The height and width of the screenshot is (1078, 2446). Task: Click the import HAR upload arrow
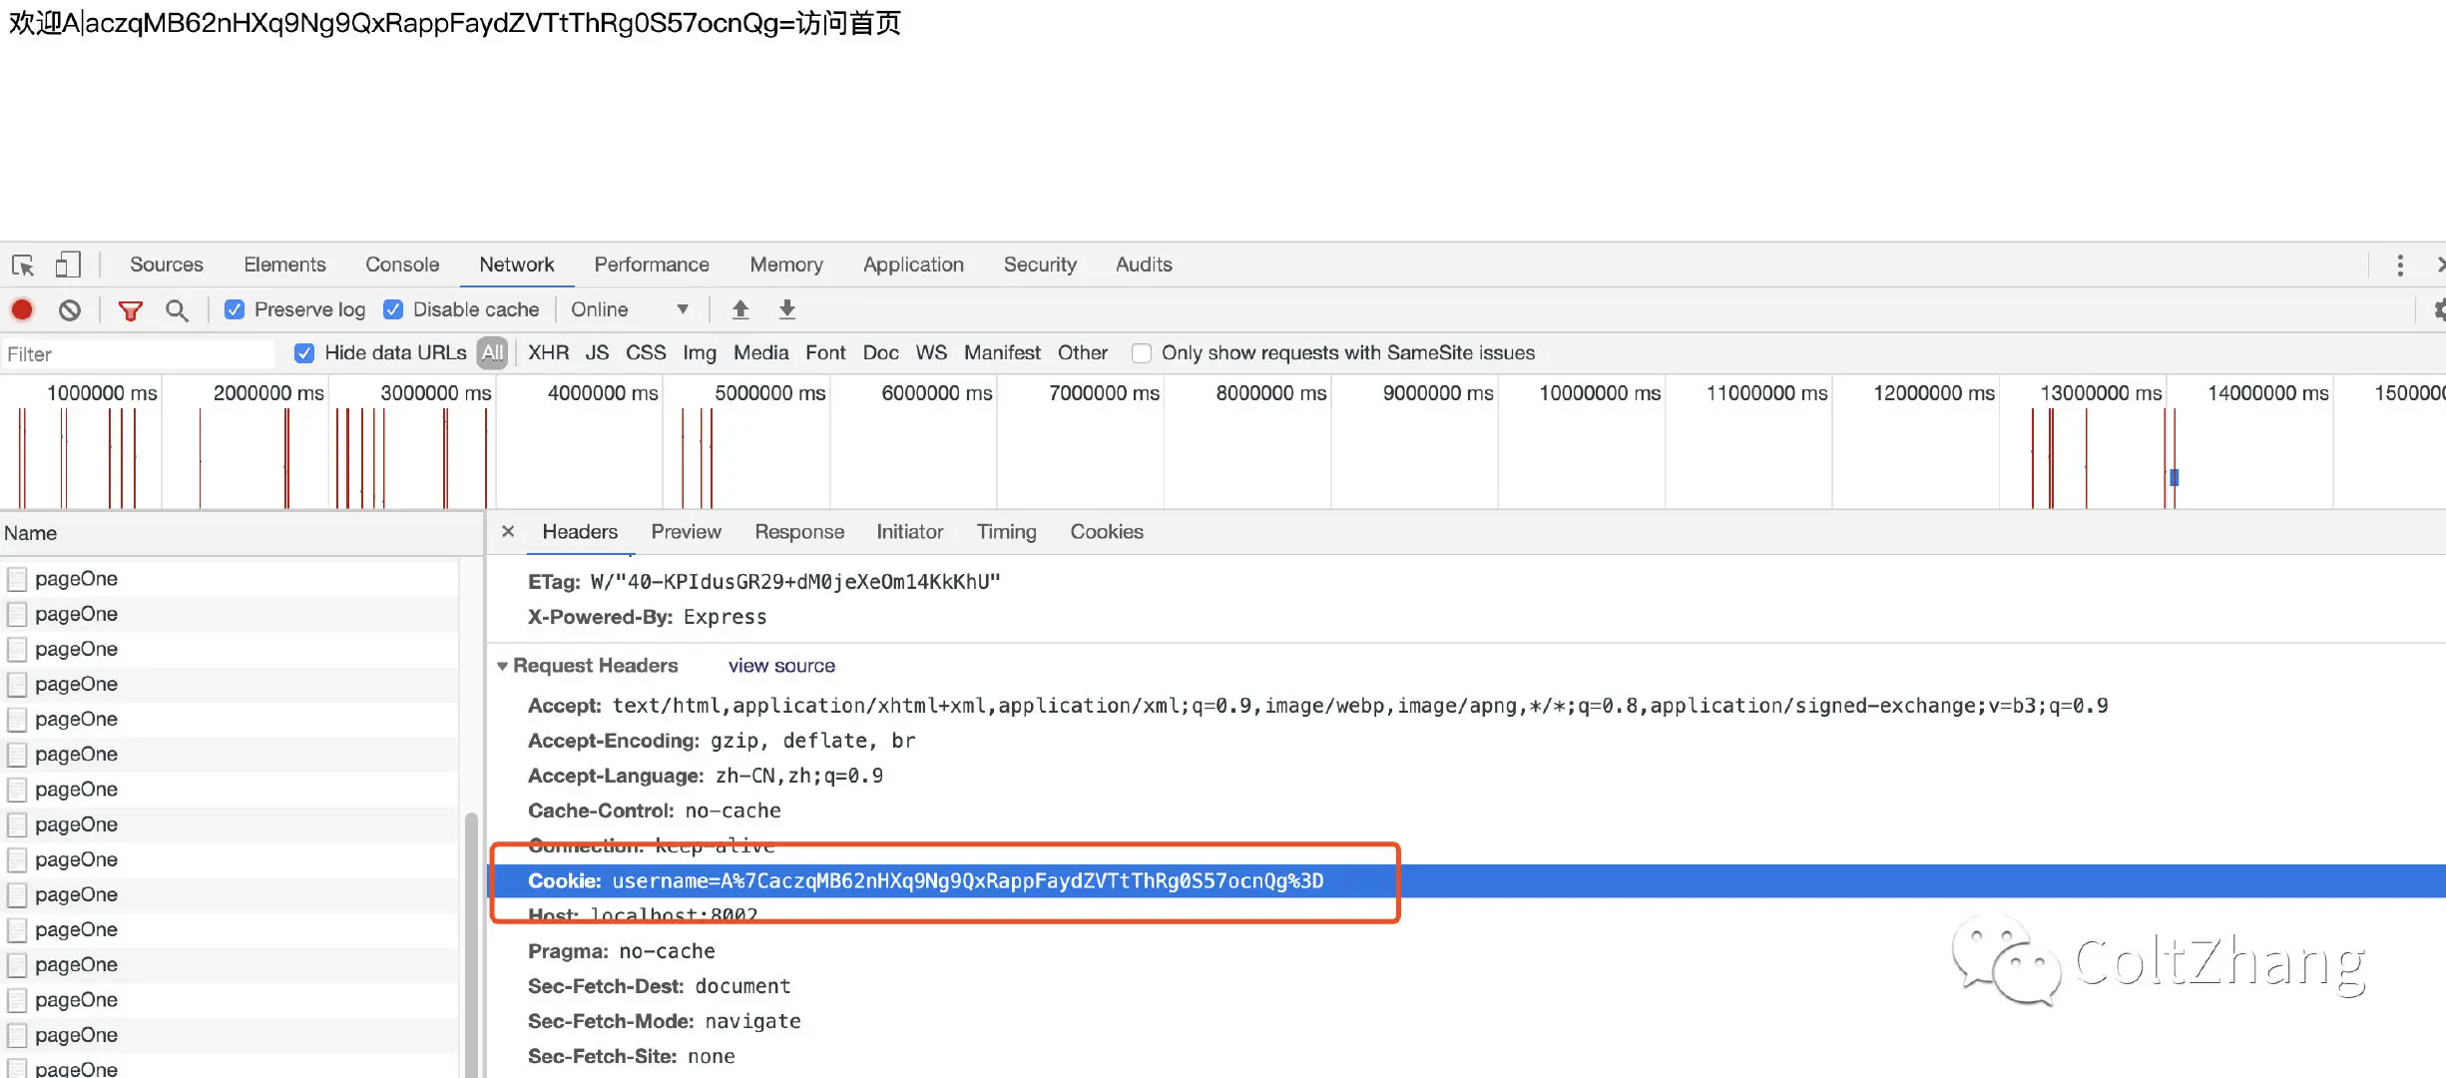tap(740, 309)
